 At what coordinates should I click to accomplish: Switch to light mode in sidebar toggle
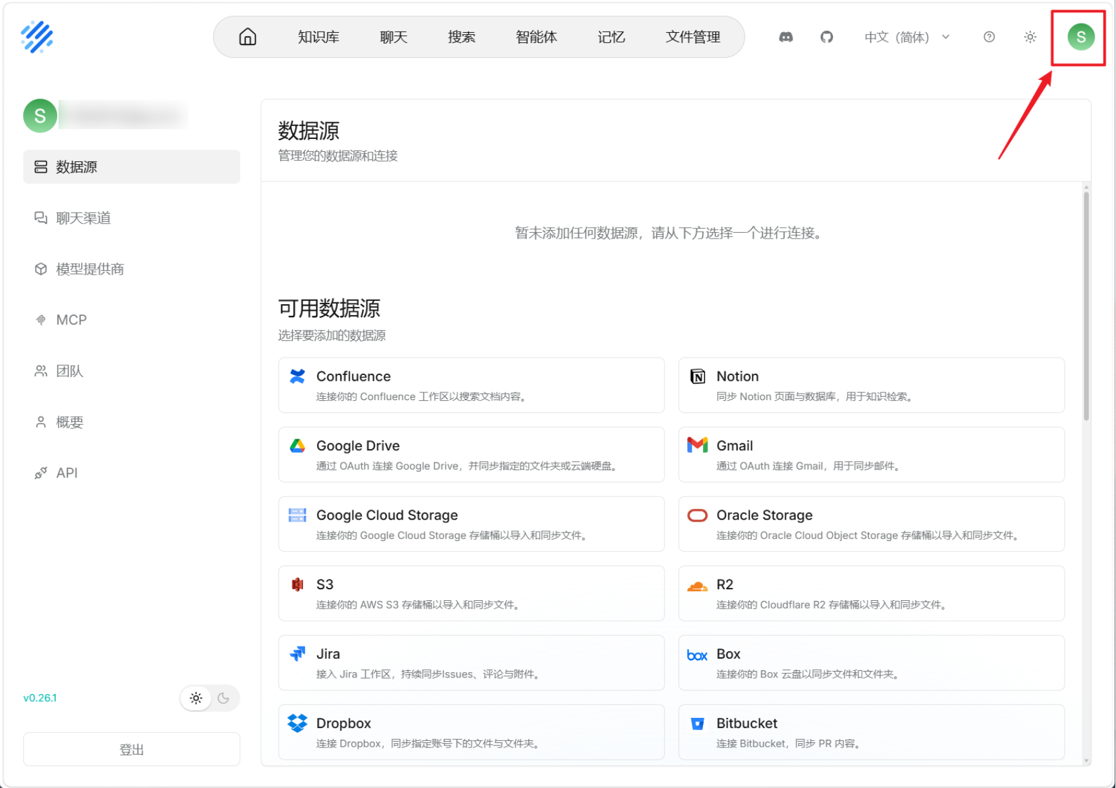pos(196,698)
